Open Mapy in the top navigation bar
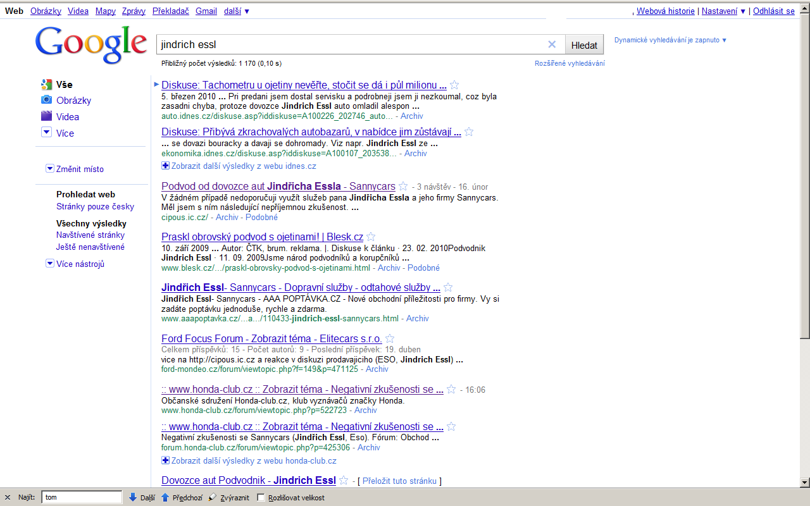This screenshot has width=810, height=506. coord(106,11)
